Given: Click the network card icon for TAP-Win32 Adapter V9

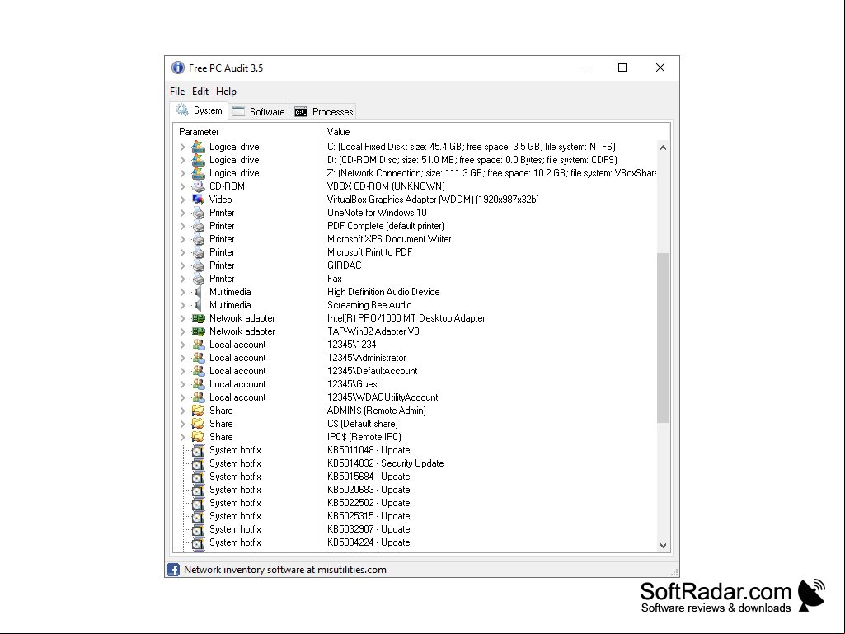Looking at the screenshot, I should [x=199, y=331].
